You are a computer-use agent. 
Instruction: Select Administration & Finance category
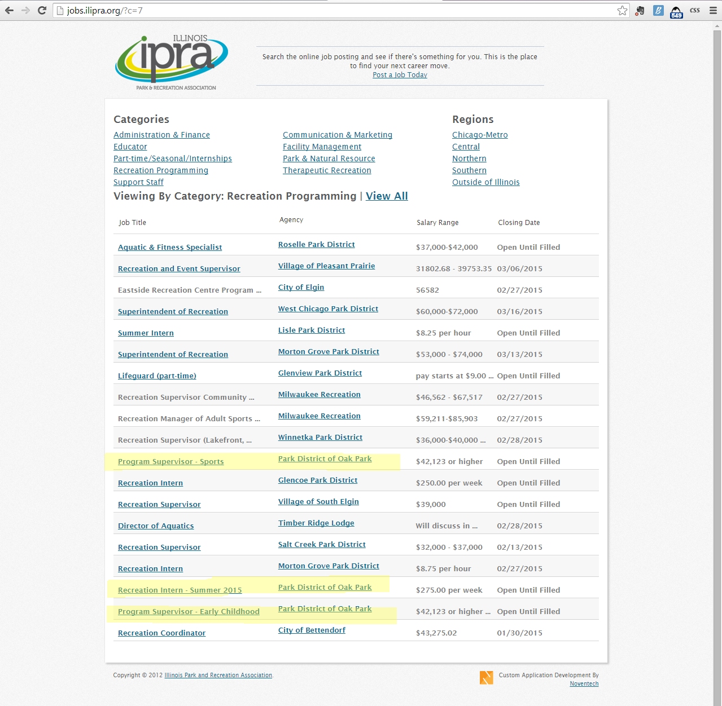161,135
